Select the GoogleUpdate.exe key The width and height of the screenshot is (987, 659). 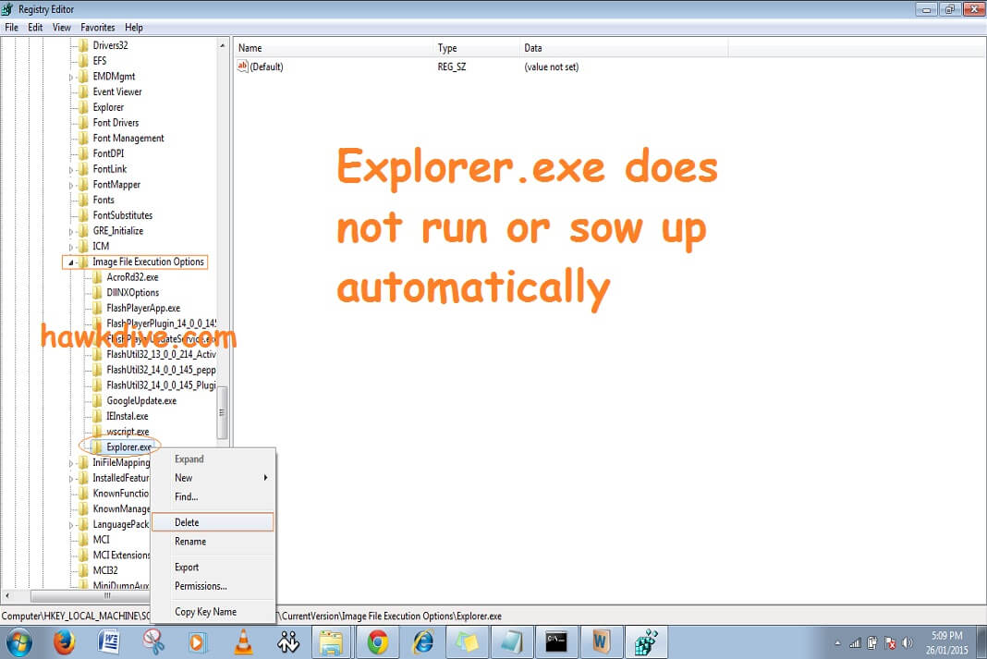[x=141, y=401]
